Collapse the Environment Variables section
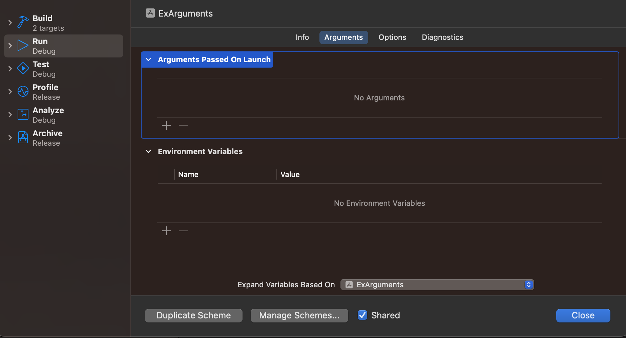This screenshot has width=626, height=338. click(x=148, y=151)
